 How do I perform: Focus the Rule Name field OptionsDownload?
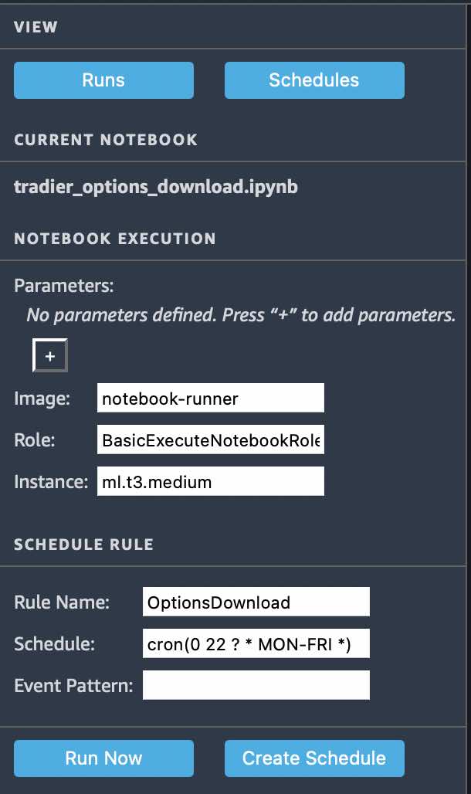point(256,602)
